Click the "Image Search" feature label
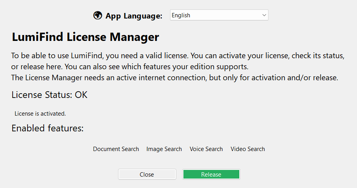Image resolution: width=357 pixels, height=188 pixels. click(x=164, y=149)
